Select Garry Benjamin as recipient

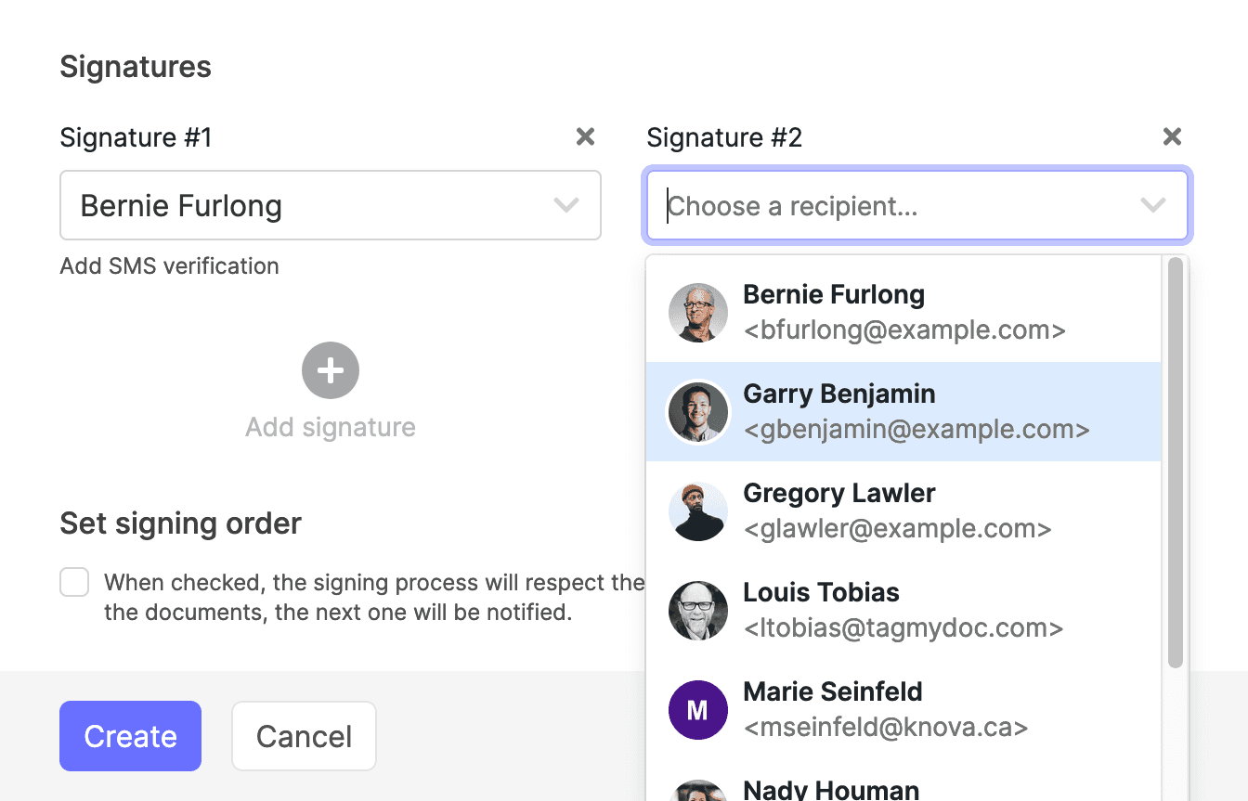click(903, 412)
